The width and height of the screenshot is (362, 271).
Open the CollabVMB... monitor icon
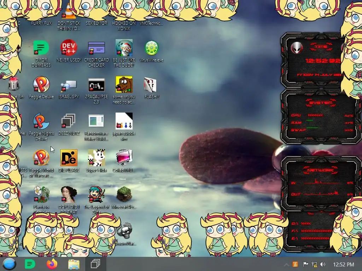coord(124,158)
